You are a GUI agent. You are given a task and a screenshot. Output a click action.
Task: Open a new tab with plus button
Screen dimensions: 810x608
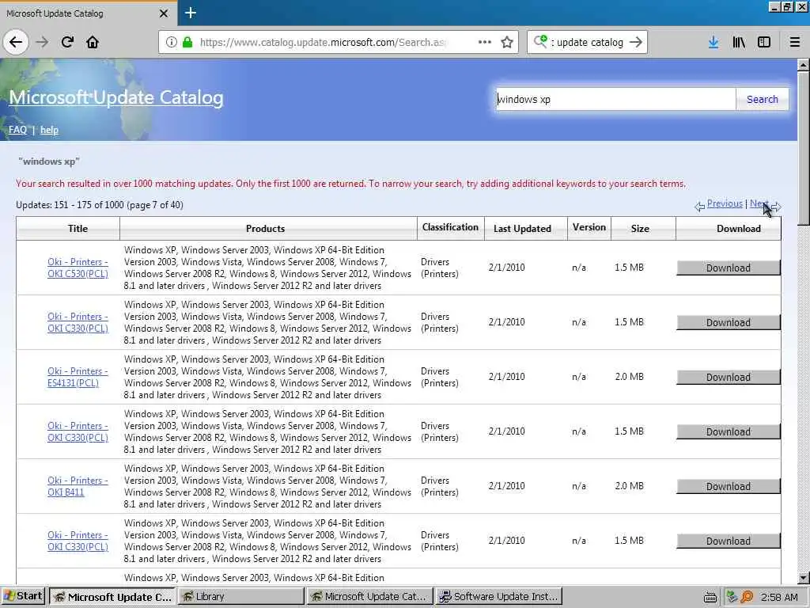190,13
